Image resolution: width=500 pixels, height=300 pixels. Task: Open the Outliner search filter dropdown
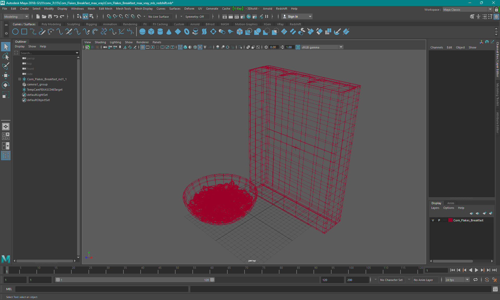pyautogui.click(x=77, y=53)
